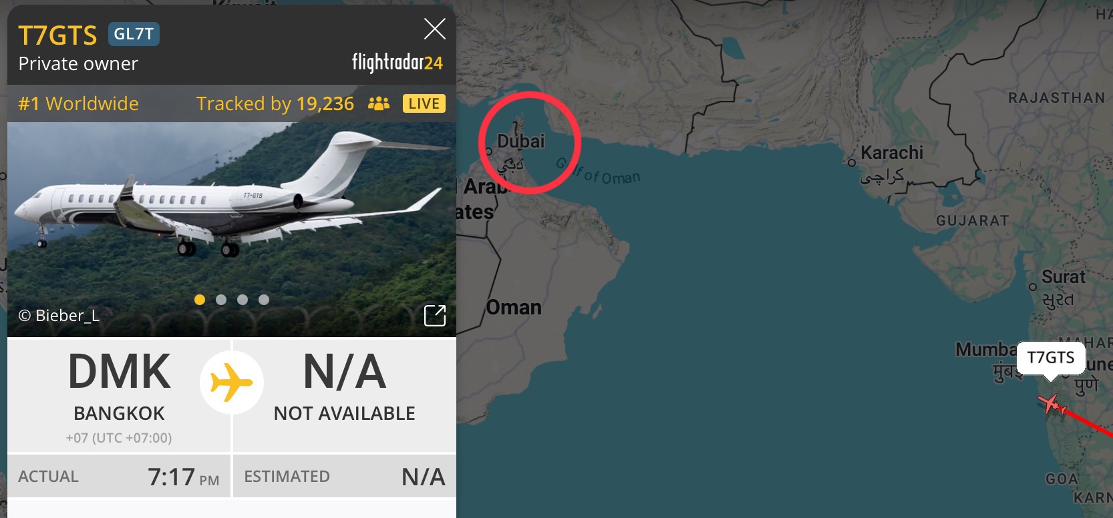This screenshot has height=518, width=1113.
Task: Click the Bieber_L photo credit
Action: [x=59, y=316]
